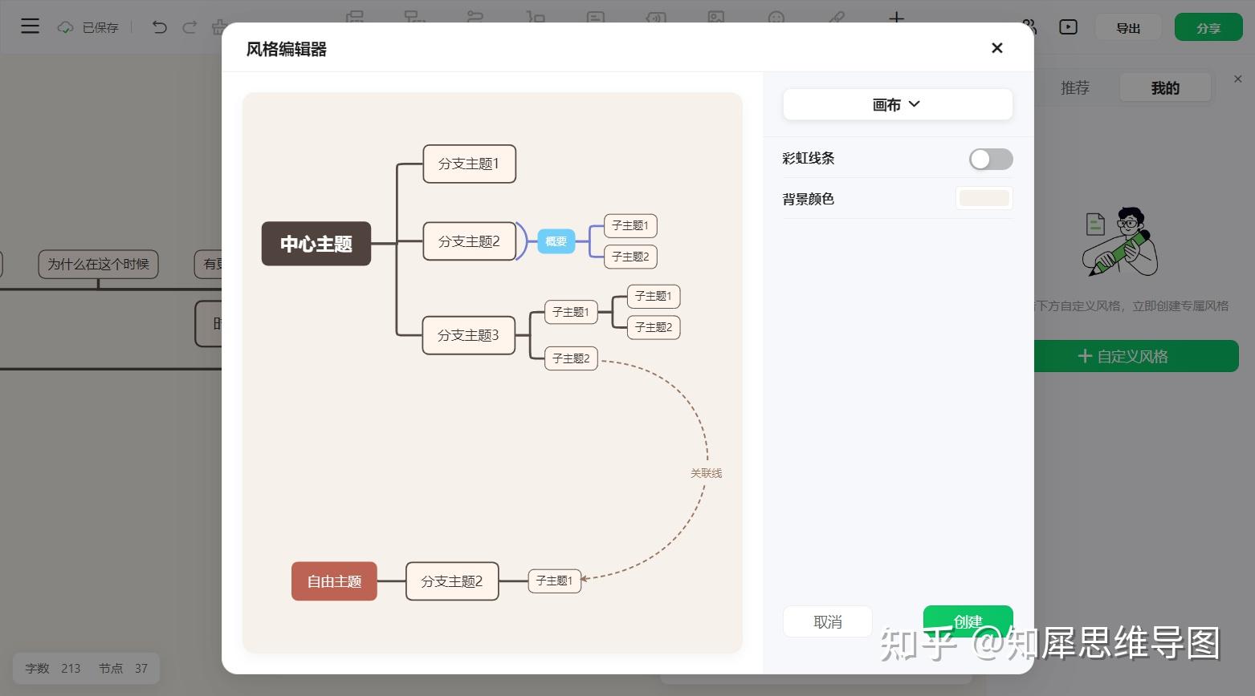Open the 画布 canvas dropdown
This screenshot has height=696, width=1255.
(x=897, y=104)
